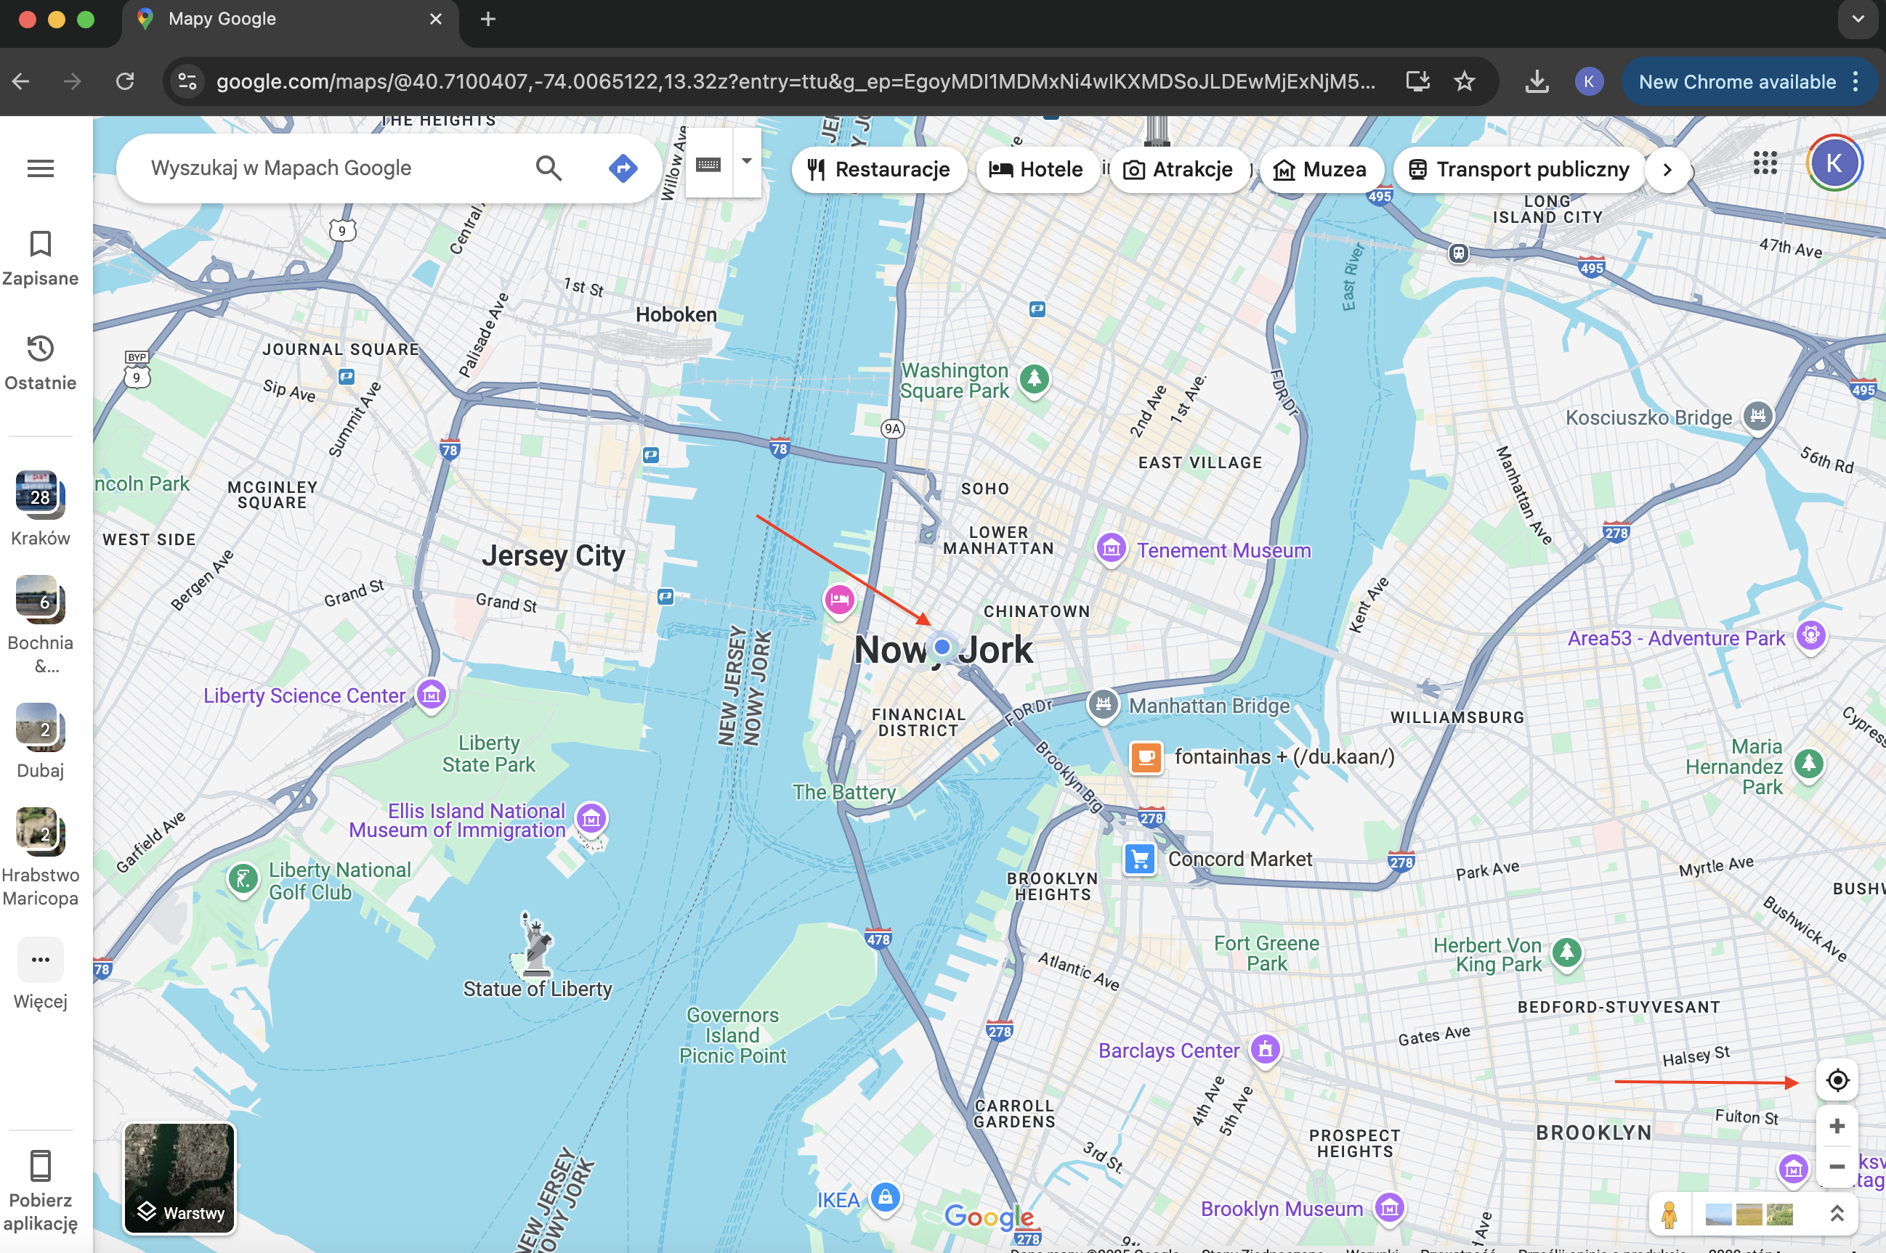Viewport: 1886px width, 1253px height.
Task: Select the Manhattan Bridge marker
Action: click(1104, 705)
